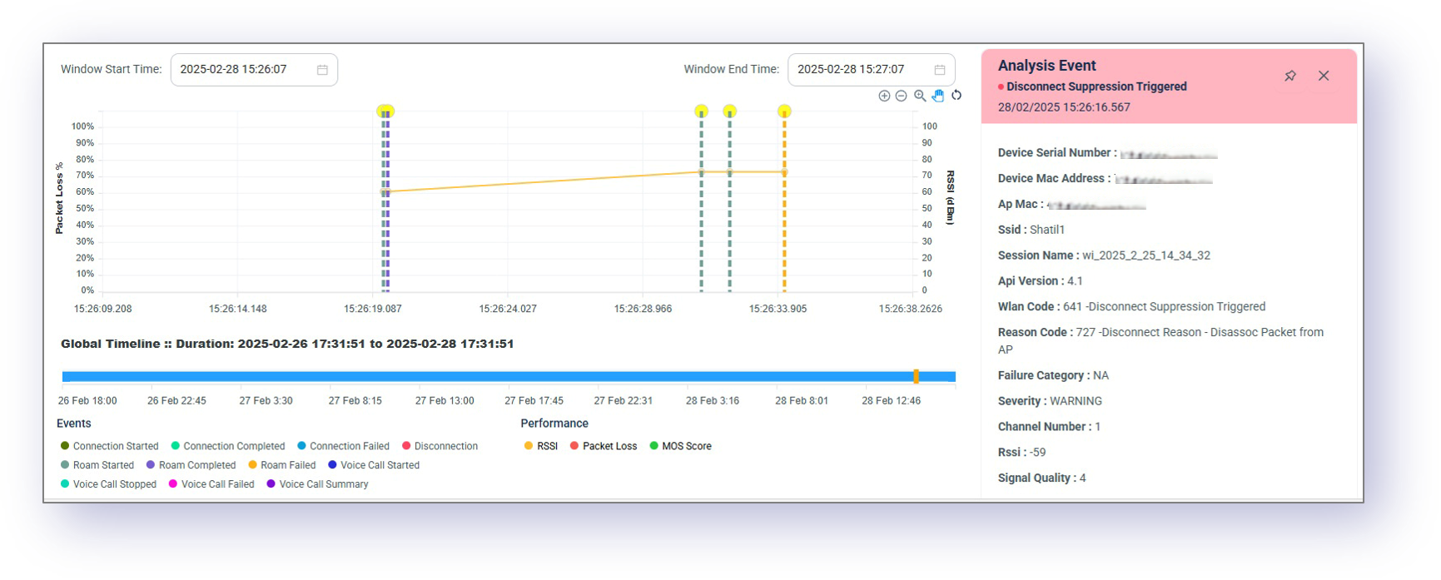The image size is (1441, 580).
Task: Toggle Connection Started legend item
Action: click(108, 446)
